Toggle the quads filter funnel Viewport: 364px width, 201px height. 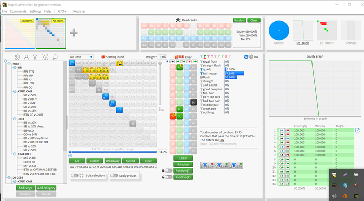201,69
